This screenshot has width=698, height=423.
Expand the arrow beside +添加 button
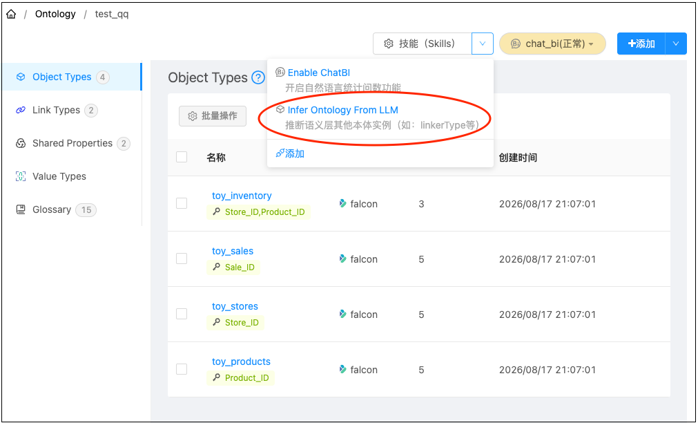pos(676,44)
